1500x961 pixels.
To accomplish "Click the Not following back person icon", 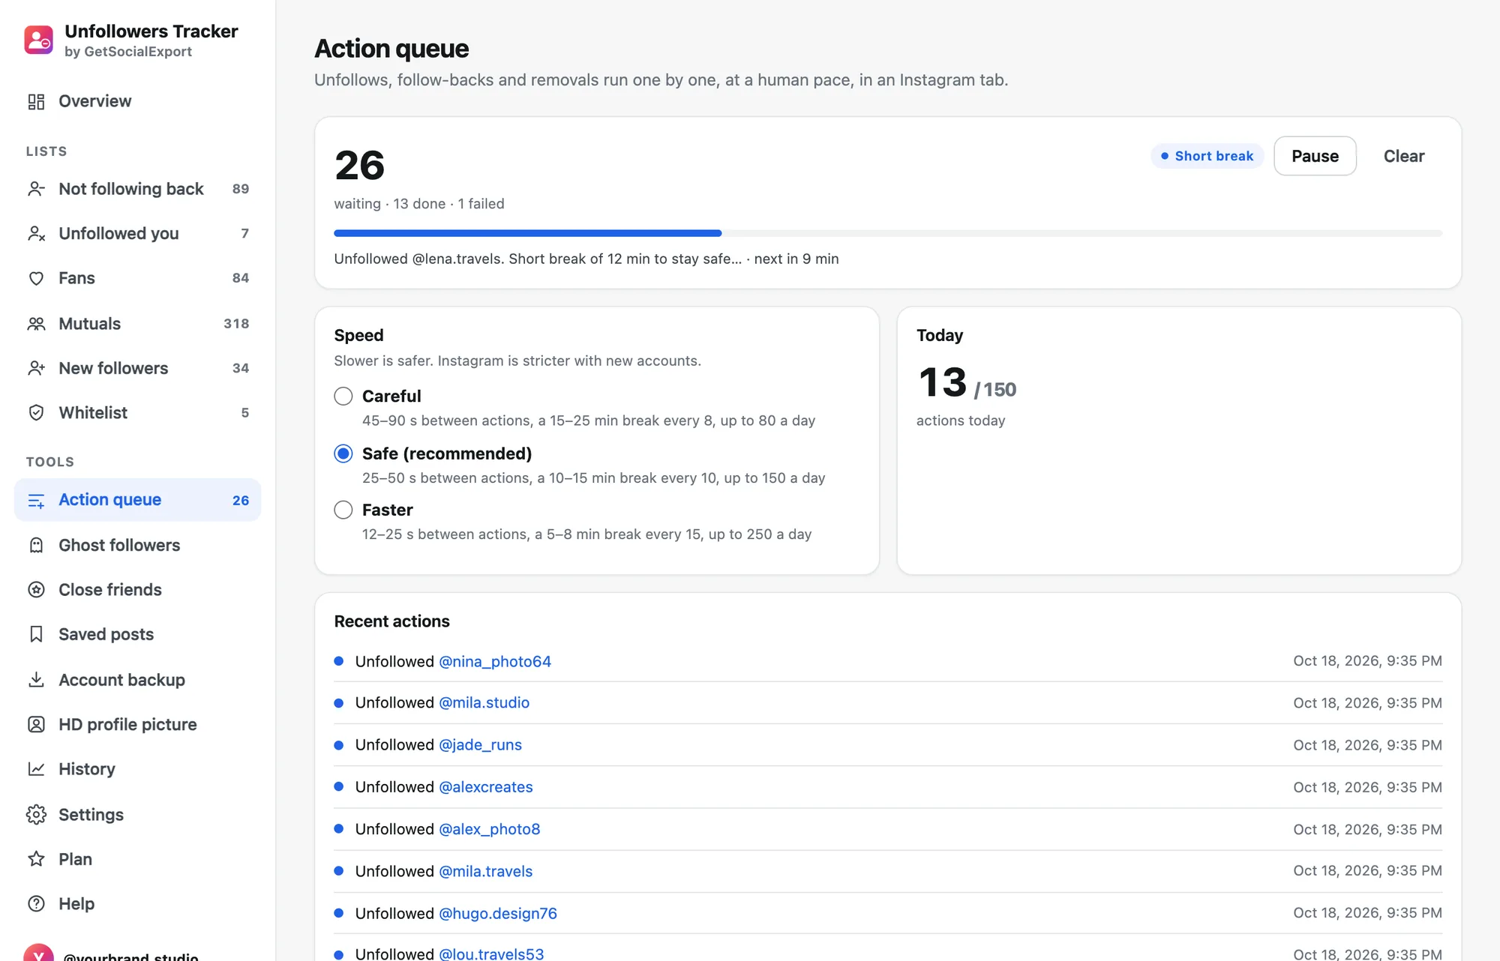I will pyautogui.click(x=36, y=189).
